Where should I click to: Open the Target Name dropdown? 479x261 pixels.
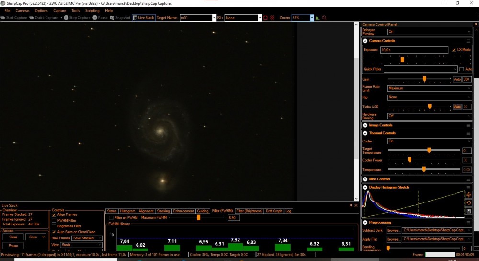click(214, 18)
